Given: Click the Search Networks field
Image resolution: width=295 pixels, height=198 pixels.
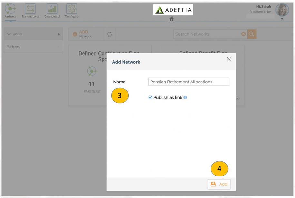Looking at the screenshot, I should coord(208,34).
